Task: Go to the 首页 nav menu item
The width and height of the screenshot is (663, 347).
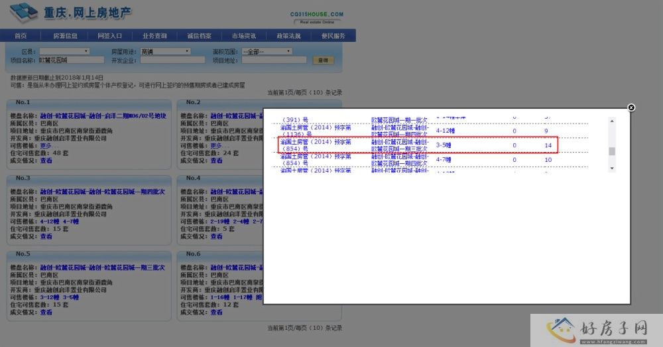Action: click(x=21, y=36)
